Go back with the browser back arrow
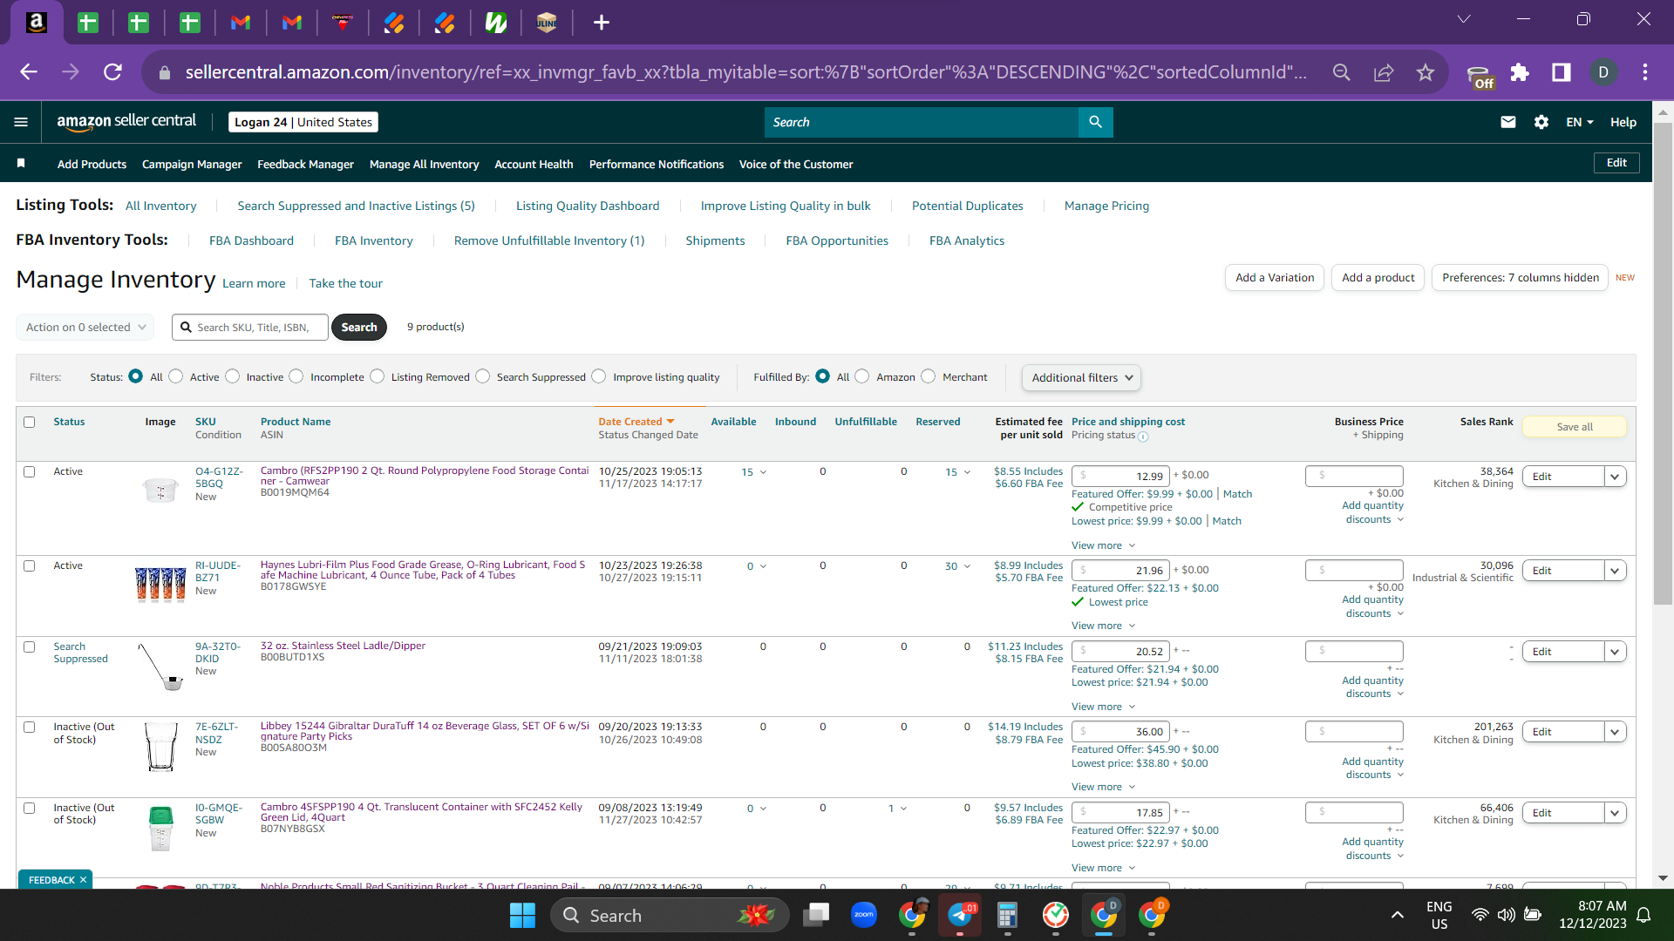Image resolution: width=1674 pixels, height=941 pixels. click(29, 72)
